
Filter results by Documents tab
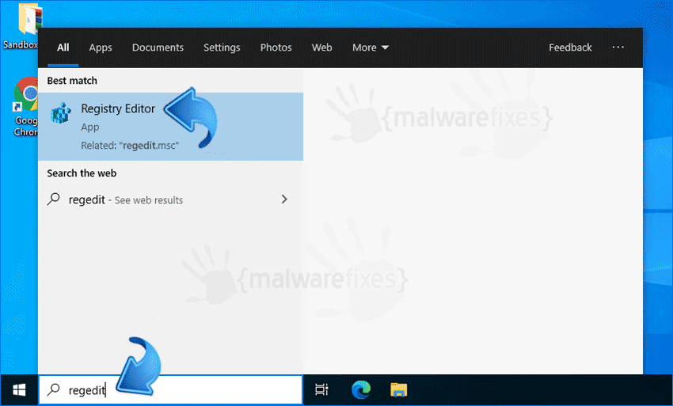point(158,47)
